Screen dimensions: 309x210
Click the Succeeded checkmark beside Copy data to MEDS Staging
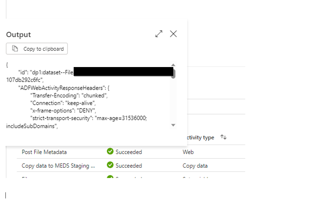pyautogui.click(x=110, y=166)
